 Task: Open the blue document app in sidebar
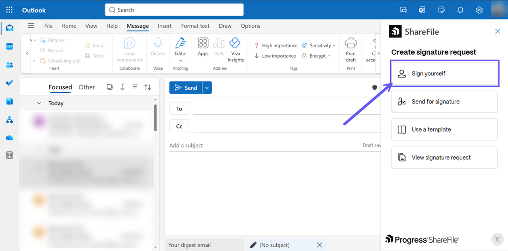9,102
